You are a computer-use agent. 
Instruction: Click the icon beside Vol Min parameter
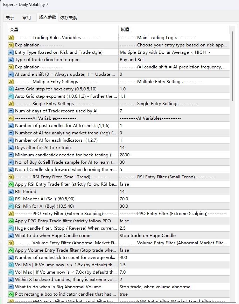click(10, 265)
